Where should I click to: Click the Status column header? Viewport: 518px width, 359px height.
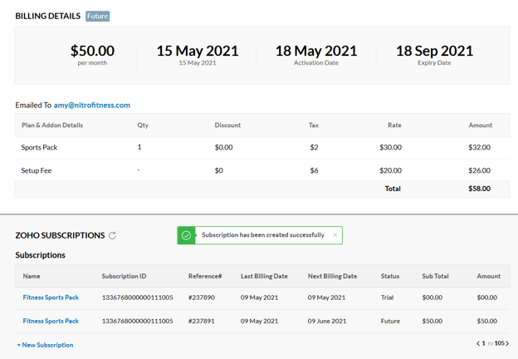[390, 276]
